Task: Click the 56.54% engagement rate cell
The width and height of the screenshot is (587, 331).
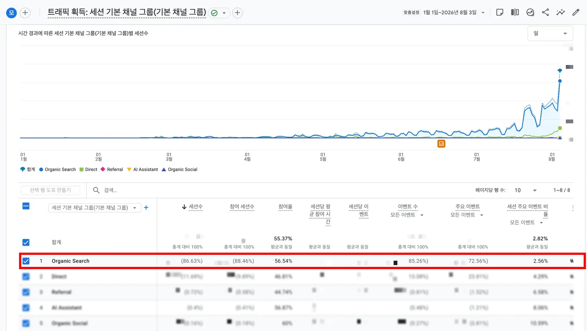Action: coord(283,261)
